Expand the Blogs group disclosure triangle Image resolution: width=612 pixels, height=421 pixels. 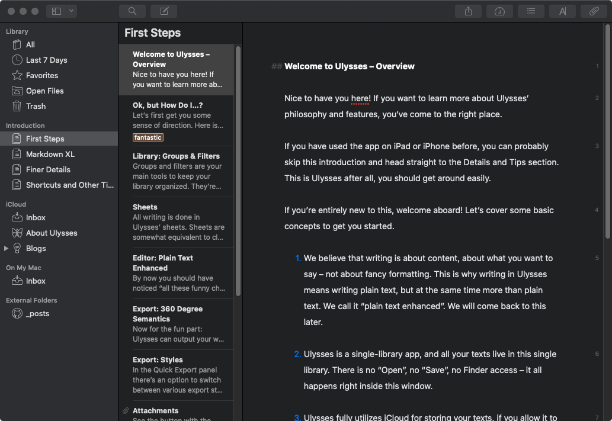[6, 248]
